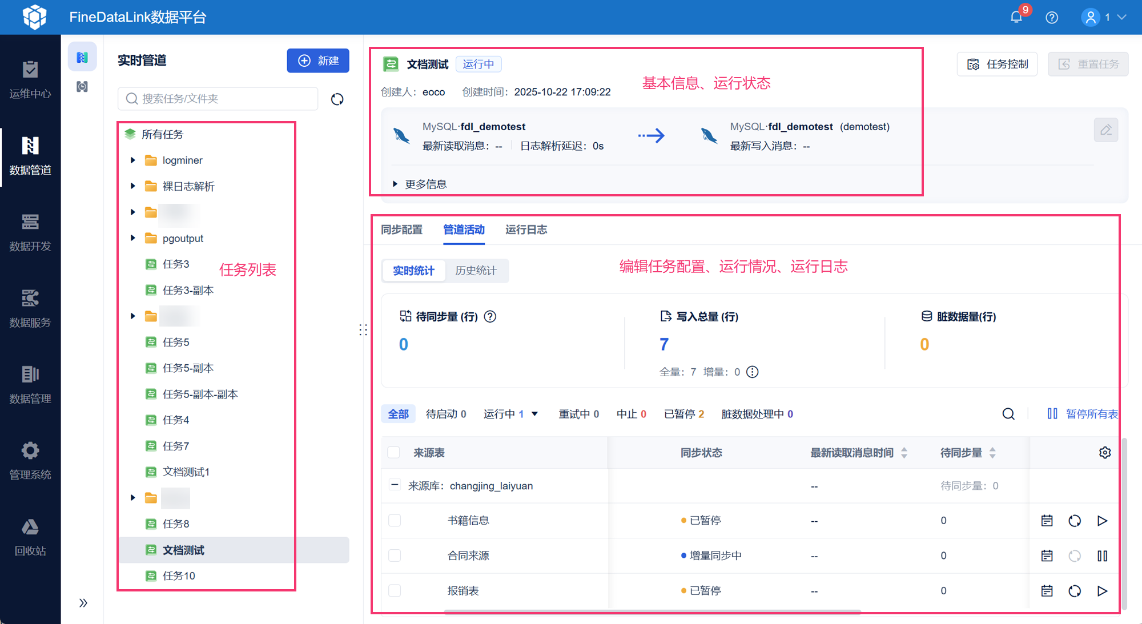1142x624 pixels.
Task: Switch to 实时统计 view
Action: pos(413,271)
